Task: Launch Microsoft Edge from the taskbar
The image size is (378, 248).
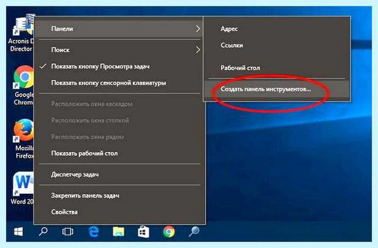Action: tap(93, 232)
